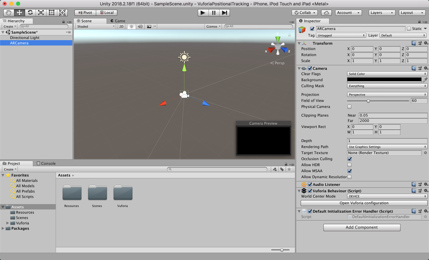Select the combined Transform tool
The image size is (429, 260).
point(62,13)
